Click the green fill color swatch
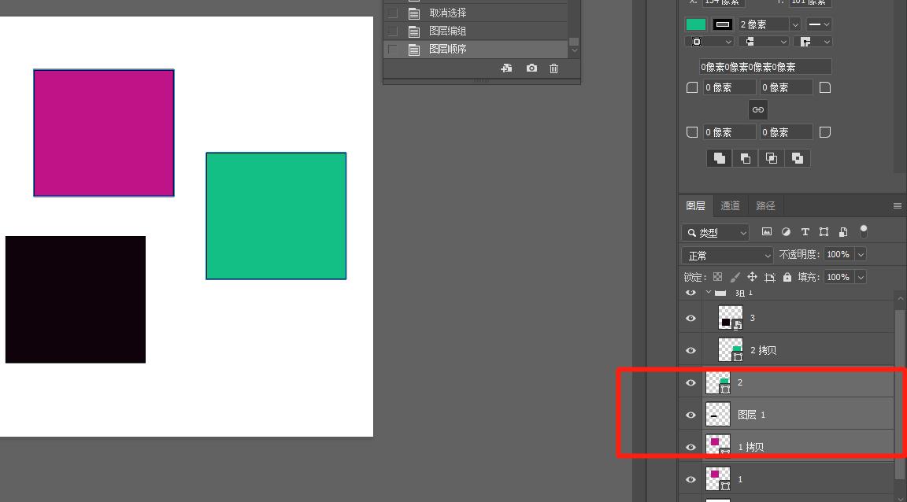Viewport: 907px width, 502px height. click(696, 24)
